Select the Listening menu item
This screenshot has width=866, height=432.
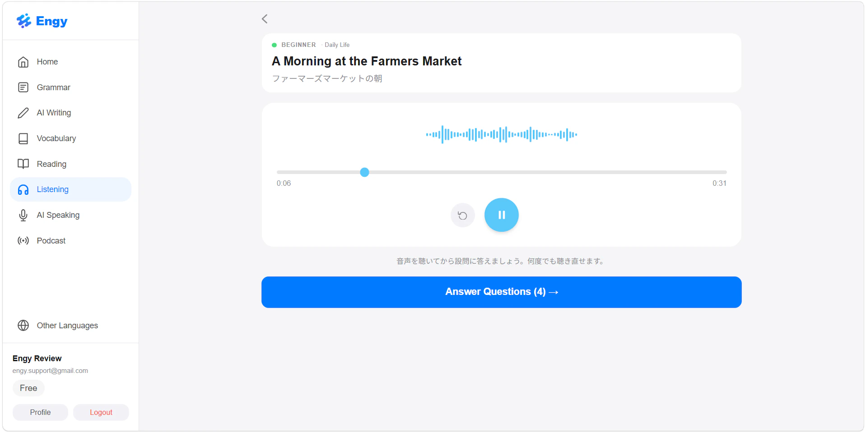coord(70,189)
